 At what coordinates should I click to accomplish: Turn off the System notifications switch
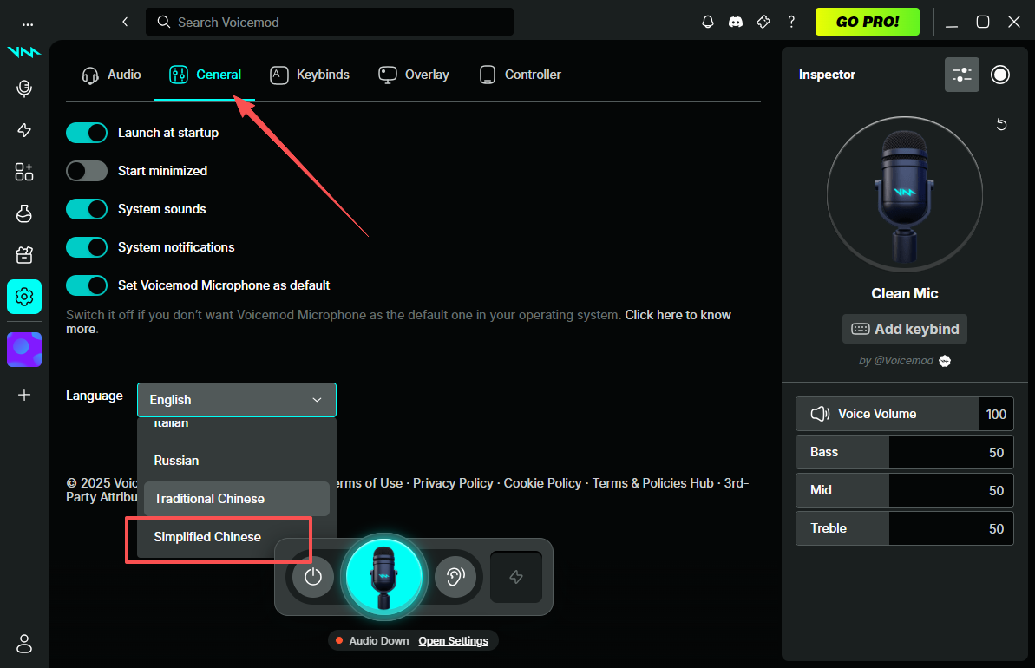pyautogui.click(x=87, y=247)
